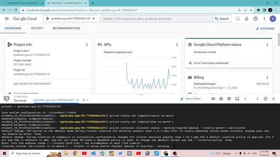Click the Cloud Shell terminal output

click(x=140, y=126)
